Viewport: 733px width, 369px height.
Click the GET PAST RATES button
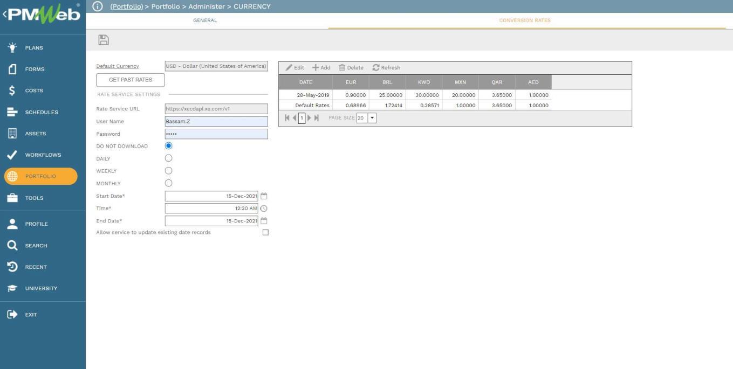click(131, 80)
